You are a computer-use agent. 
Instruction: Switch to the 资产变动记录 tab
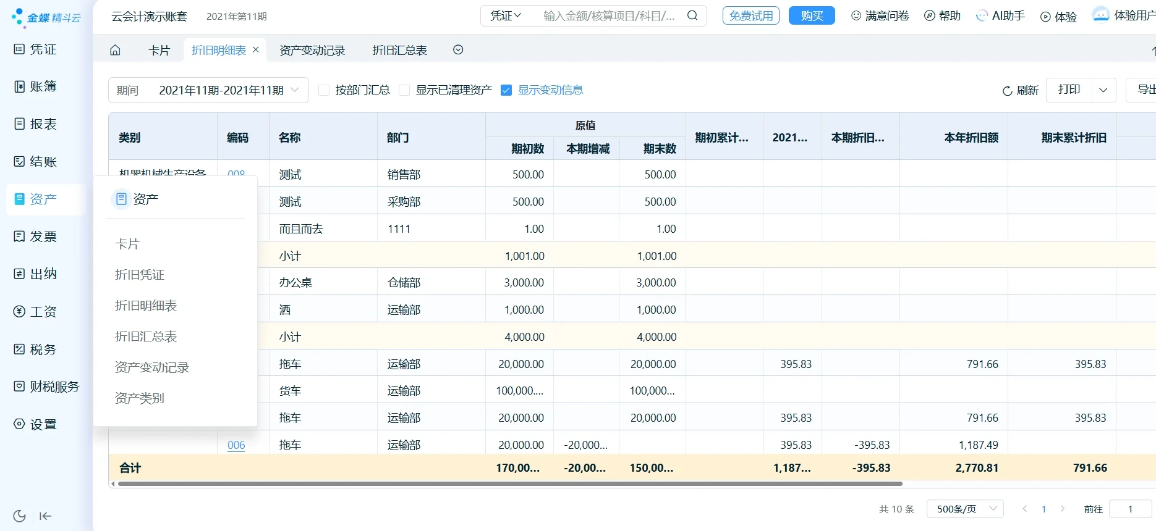(312, 50)
